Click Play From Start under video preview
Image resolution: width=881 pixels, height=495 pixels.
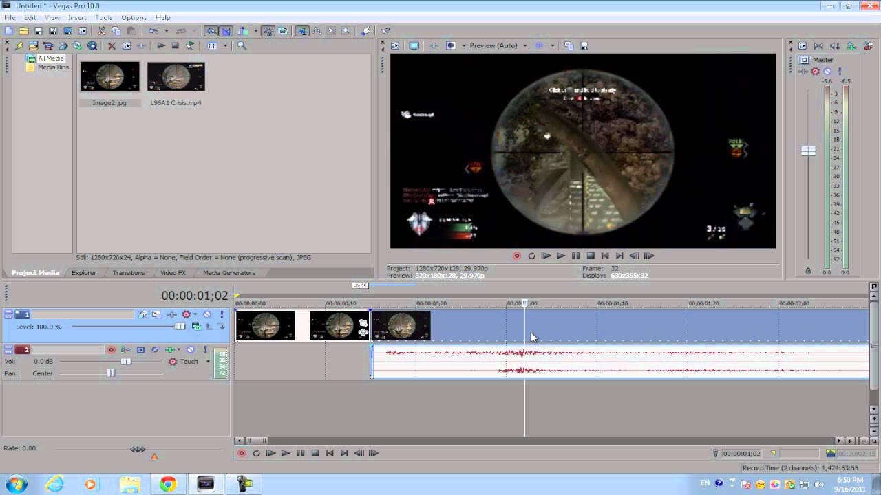click(546, 256)
